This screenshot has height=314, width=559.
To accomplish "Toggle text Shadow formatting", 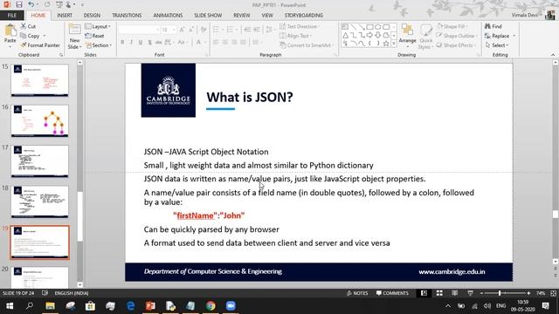I will [x=149, y=42].
